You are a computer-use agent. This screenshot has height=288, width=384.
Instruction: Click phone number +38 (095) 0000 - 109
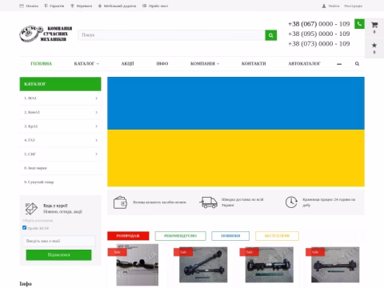click(319, 34)
